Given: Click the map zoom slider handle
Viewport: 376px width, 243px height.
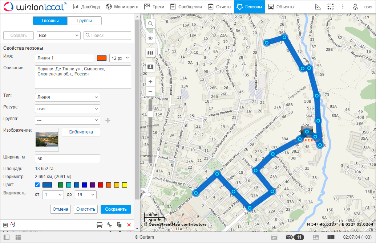Looking at the screenshot, I should (150, 115).
